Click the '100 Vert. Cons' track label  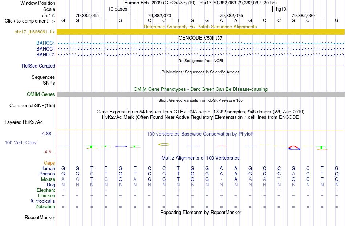20,142
